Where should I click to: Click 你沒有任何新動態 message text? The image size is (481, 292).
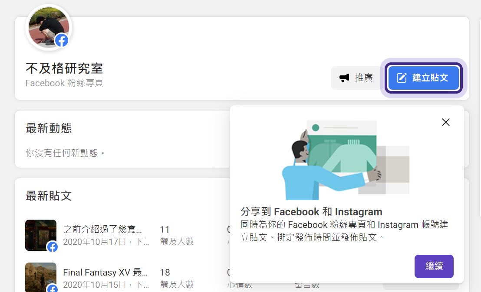65,152
